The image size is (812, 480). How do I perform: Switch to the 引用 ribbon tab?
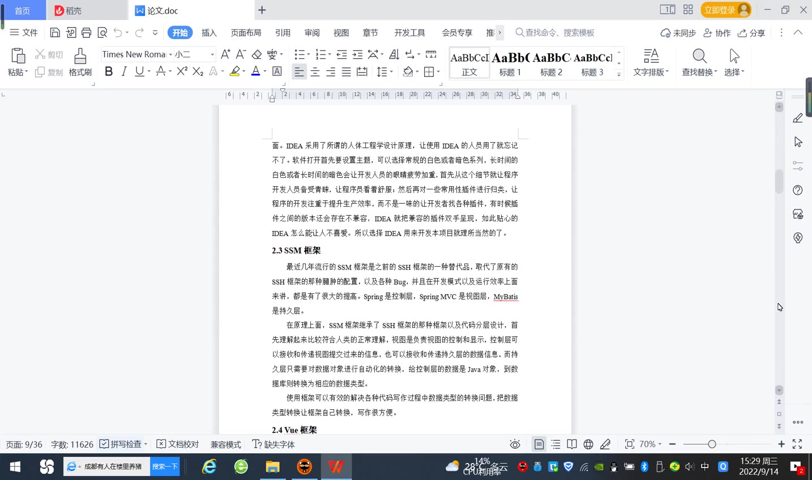click(x=283, y=33)
